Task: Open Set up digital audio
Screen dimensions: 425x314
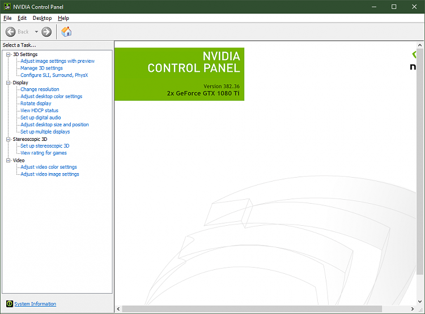Action: (41, 117)
